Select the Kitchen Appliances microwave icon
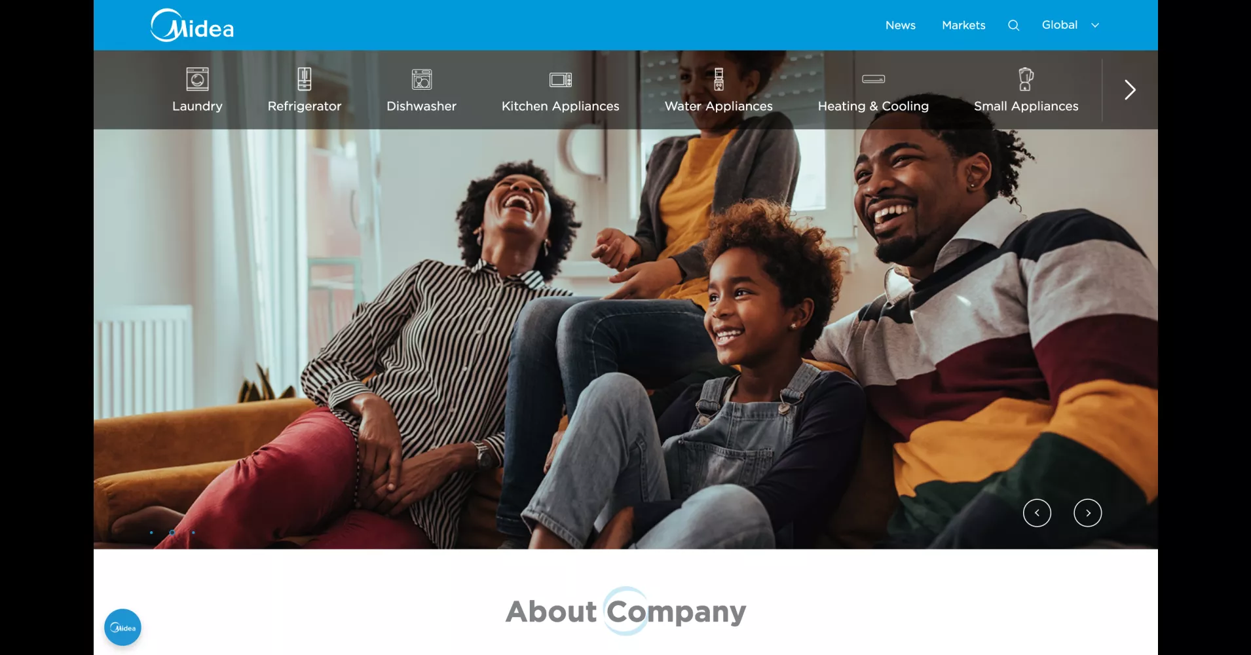This screenshot has height=655, width=1251. 560,80
